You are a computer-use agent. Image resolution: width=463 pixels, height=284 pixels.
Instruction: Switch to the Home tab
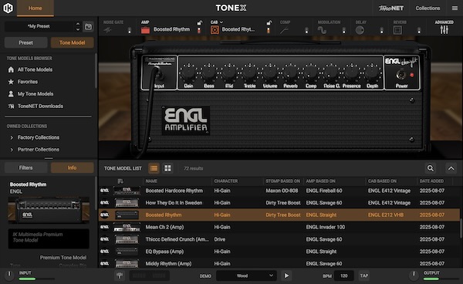click(x=35, y=8)
